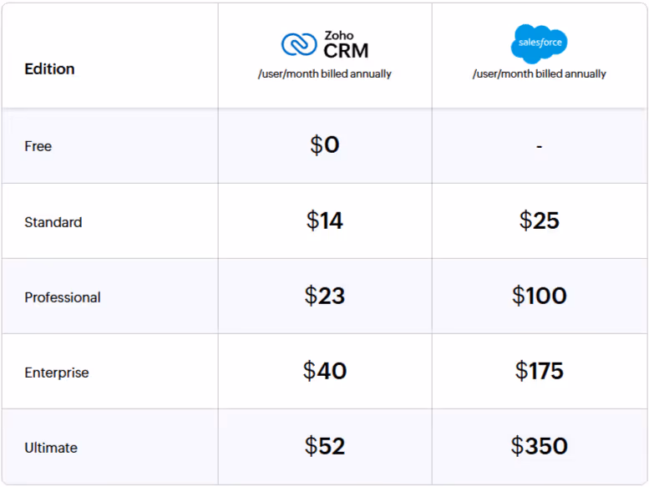Click Salesforce's $350 Ultimate price
The height and width of the screenshot is (487, 649).
pyautogui.click(x=540, y=446)
